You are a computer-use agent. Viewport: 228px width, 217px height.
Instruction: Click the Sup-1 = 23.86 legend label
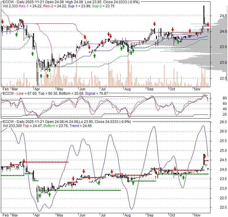click(x=80, y=6)
